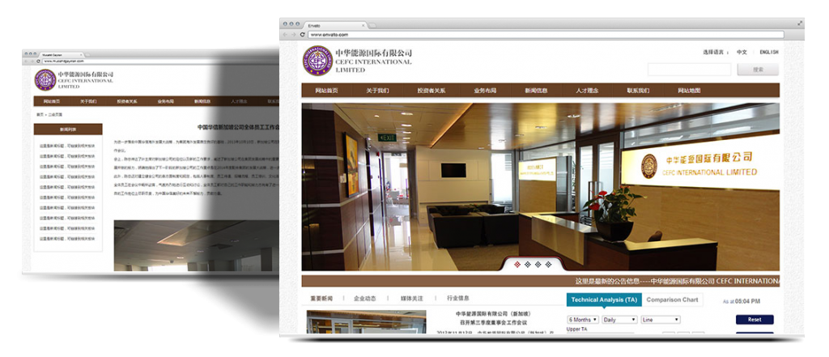Open 网站首页 in the rear window nav bar
The height and width of the screenshot is (357, 829).
(51, 101)
